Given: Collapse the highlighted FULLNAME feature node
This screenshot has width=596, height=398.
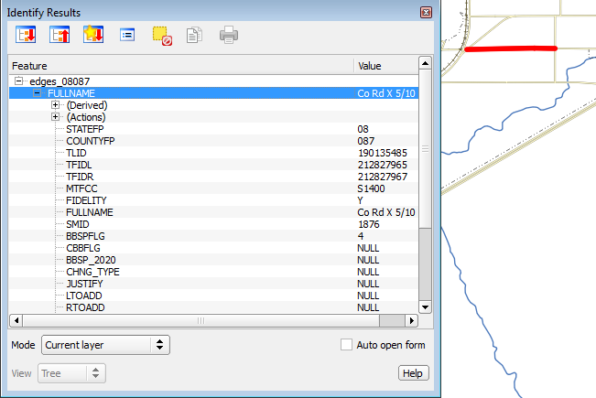Looking at the screenshot, I should click(x=37, y=93).
